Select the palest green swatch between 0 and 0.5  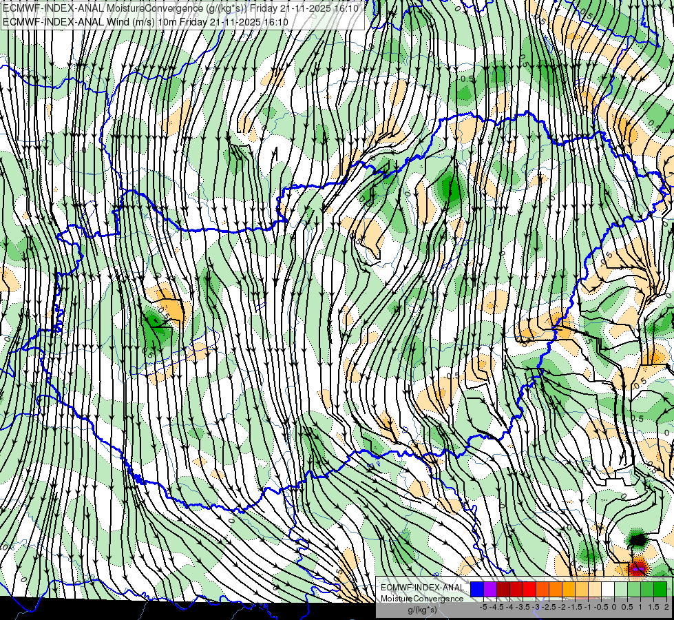pyautogui.click(x=621, y=589)
